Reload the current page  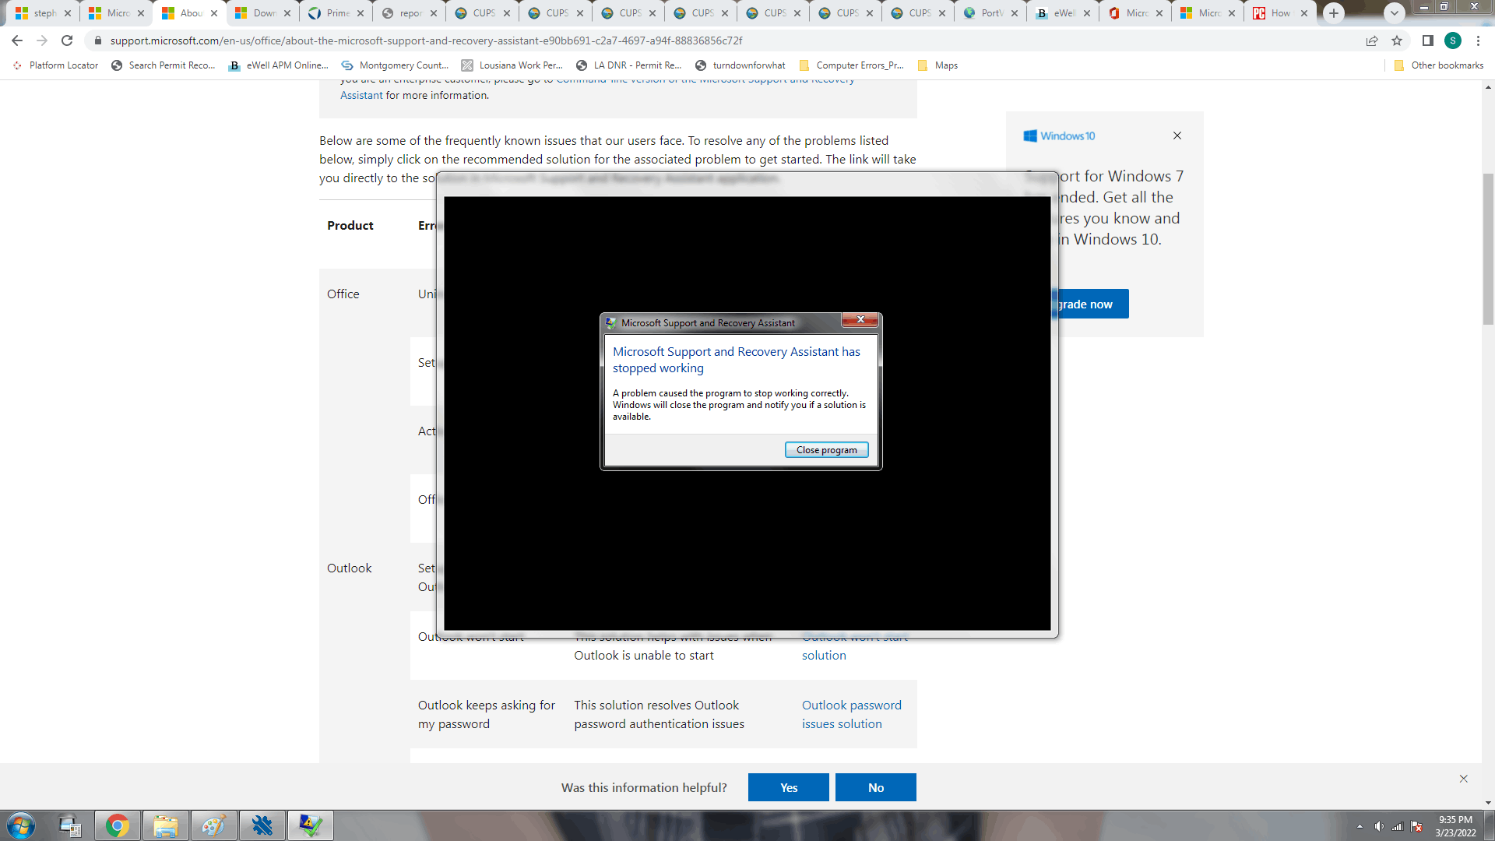point(67,40)
